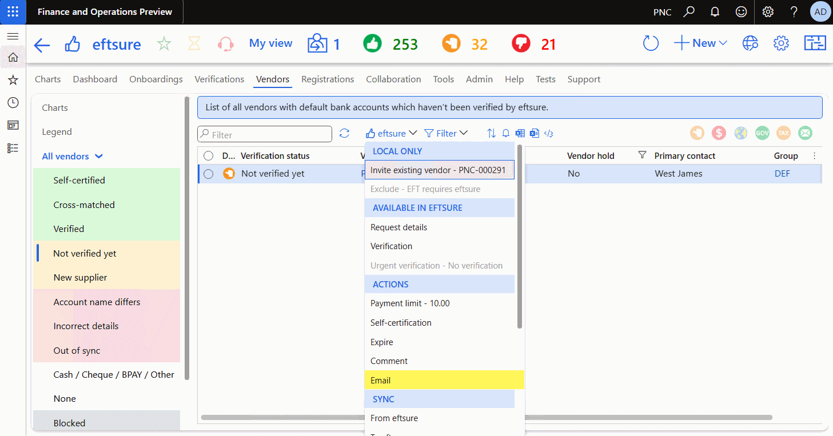The width and height of the screenshot is (833, 436).
Task: Open the grid column options menu
Action: point(815,156)
